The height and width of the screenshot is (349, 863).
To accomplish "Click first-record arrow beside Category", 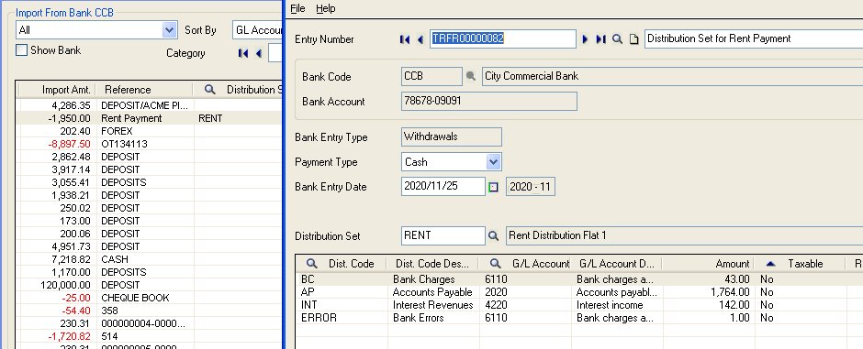I will coord(243,53).
